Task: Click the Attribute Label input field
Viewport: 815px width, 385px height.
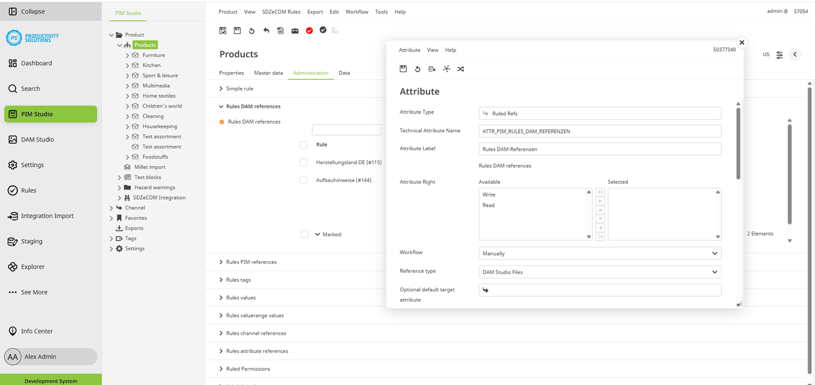Action: [x=599, y=149]
